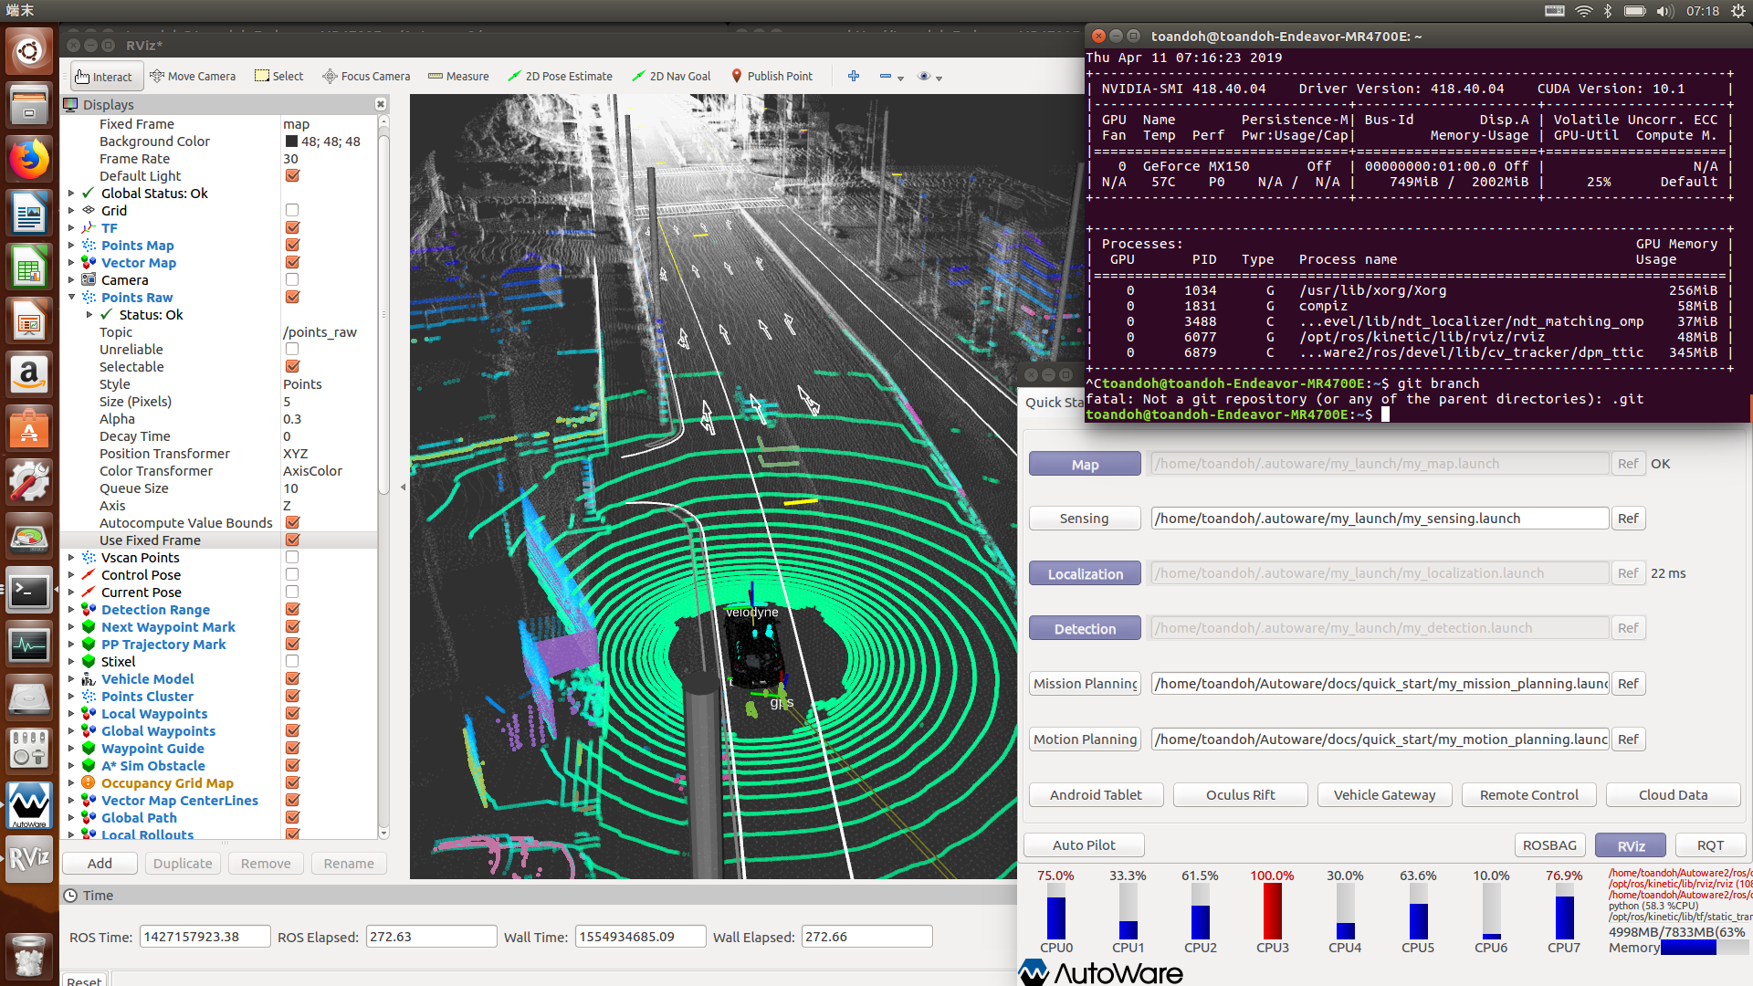Toggle the Detection button in Quick Start
1753x986 pixels.
[x=1085, y=629]
